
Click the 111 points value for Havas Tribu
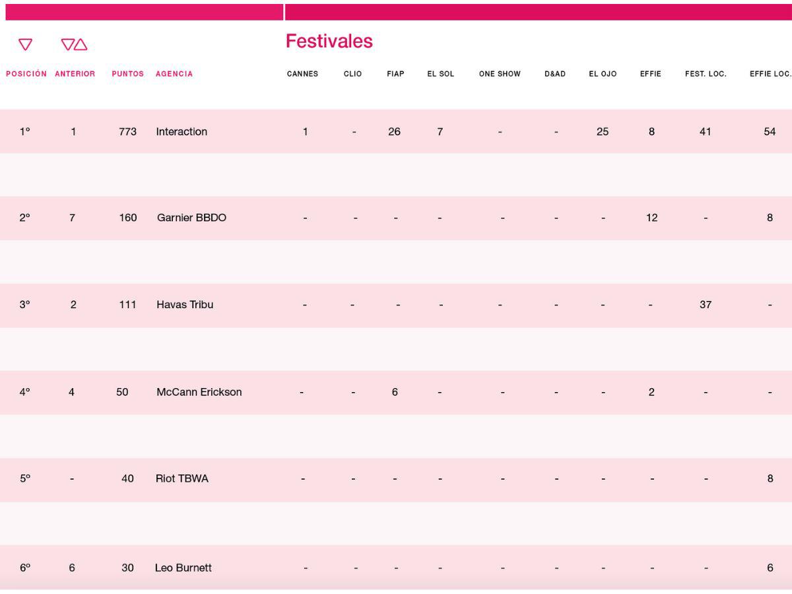point(127,305)
